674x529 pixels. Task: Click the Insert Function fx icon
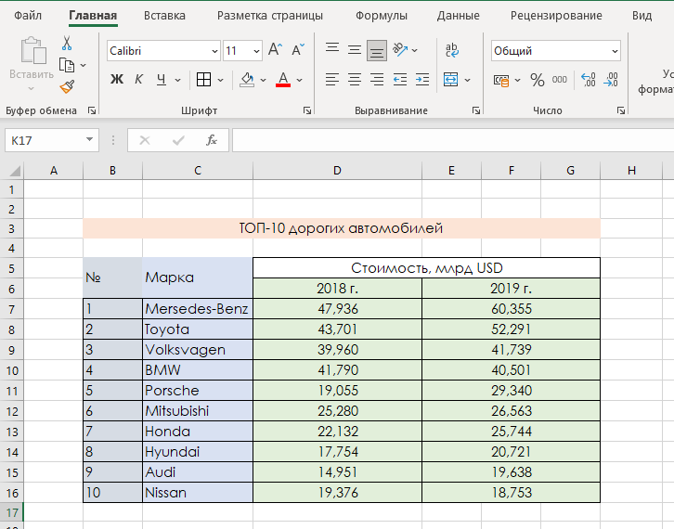point(212,140)
